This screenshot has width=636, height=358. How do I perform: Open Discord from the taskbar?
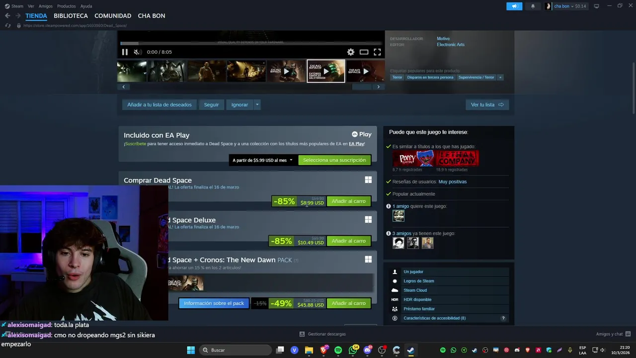[x=368, y=350]
